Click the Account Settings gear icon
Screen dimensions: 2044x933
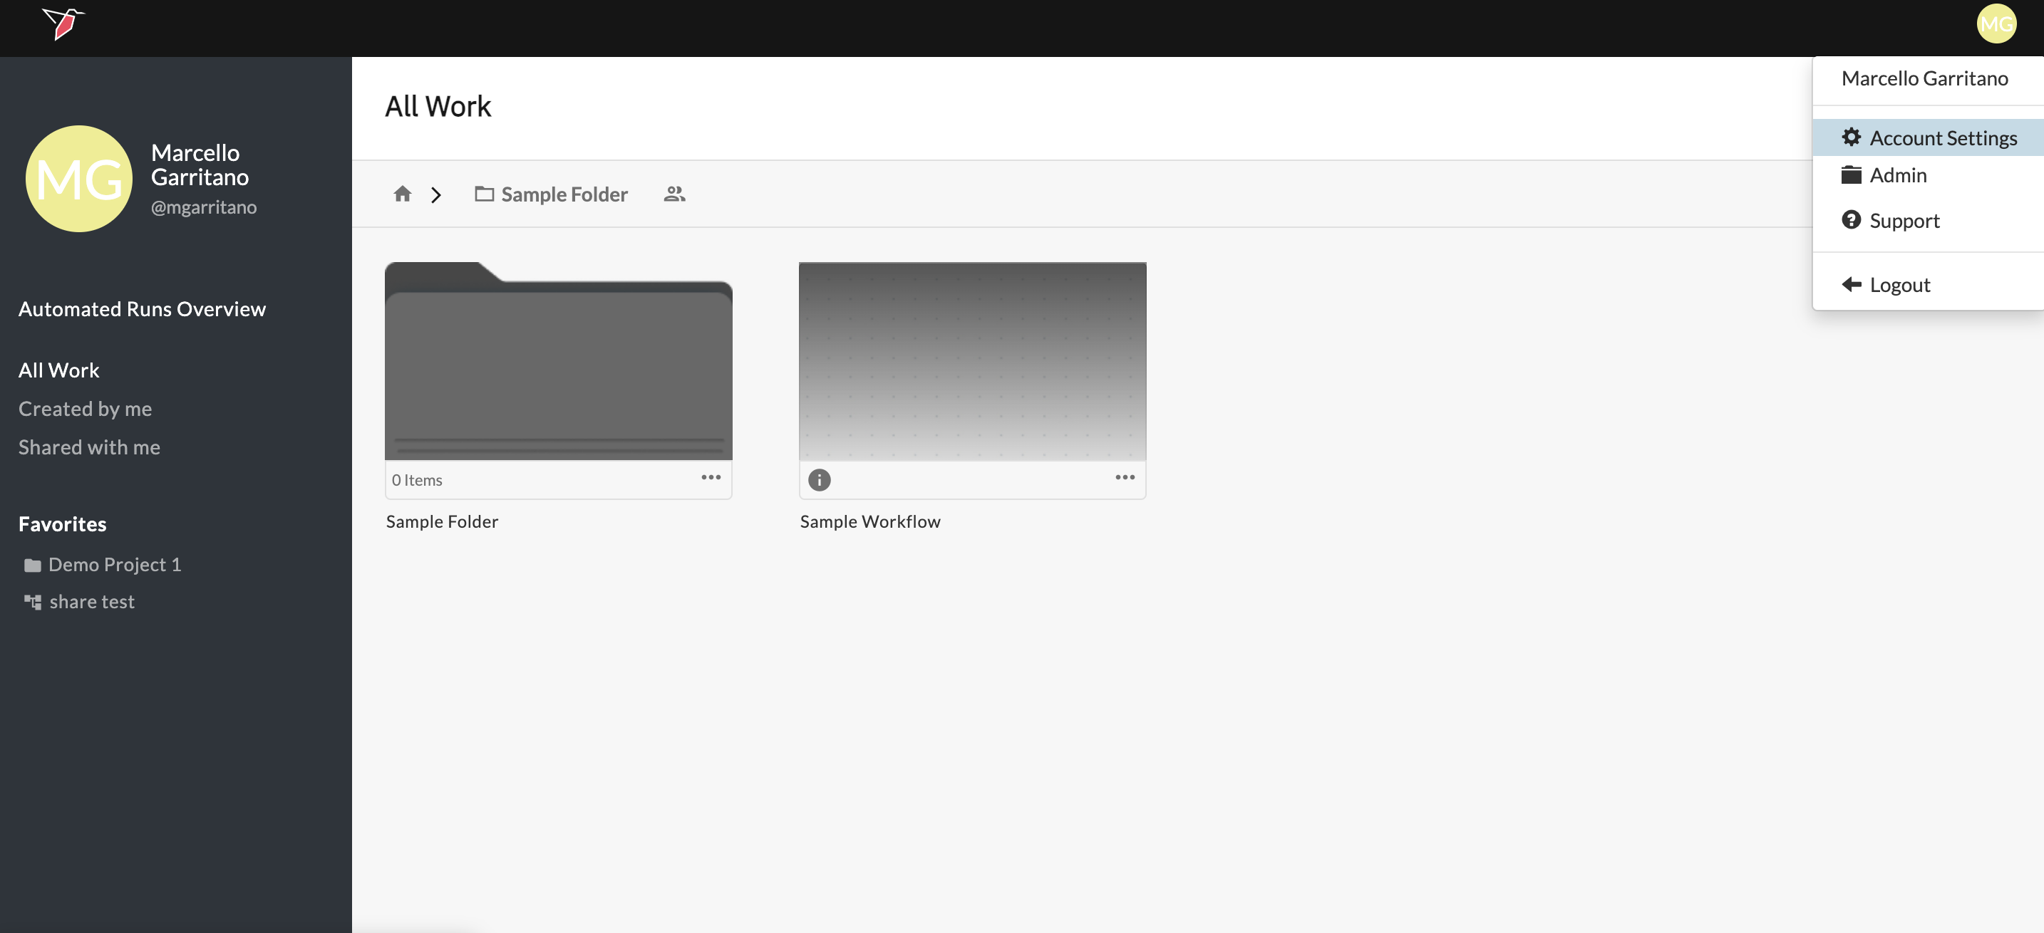[1850, 137]
